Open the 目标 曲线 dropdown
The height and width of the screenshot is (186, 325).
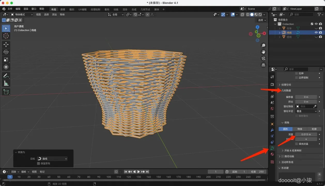point(52,159)
